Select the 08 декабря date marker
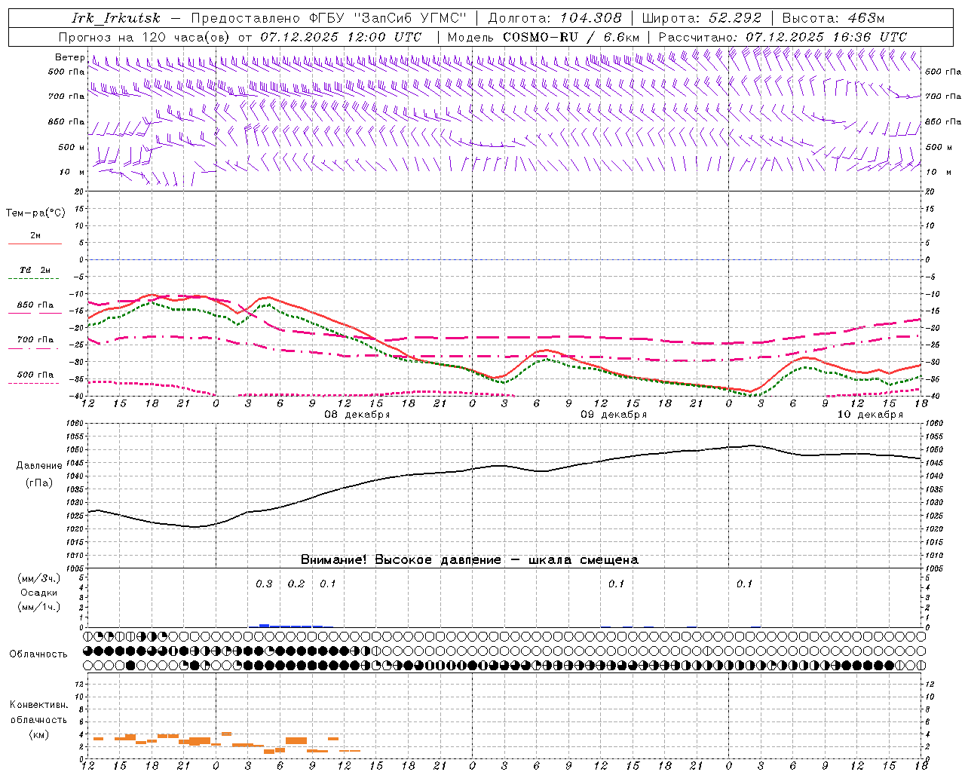Image resolution: width=965 pixels, height=772 pixels. (x=357, y=415)
